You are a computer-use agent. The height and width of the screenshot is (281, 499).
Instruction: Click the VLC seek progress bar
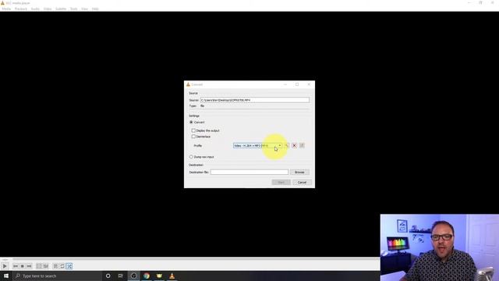196,260
